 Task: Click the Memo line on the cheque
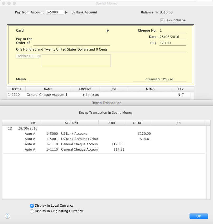[x=69, y=79]
